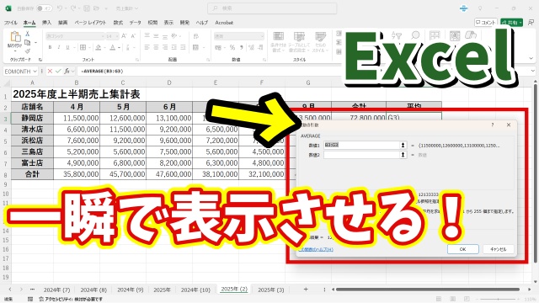Open the 挿入 ribbon tab
539x303 pixels.
[46, 23]
